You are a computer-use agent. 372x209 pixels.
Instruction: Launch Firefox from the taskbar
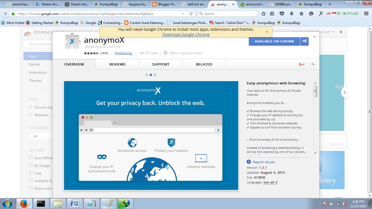24,204
